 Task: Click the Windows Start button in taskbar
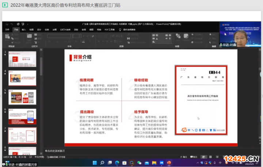coord(95,163)
